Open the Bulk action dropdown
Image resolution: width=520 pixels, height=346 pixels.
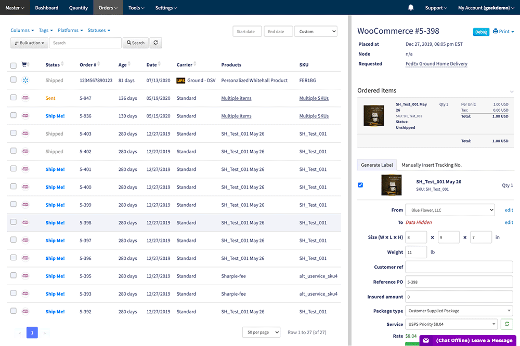[x=29, y=43]
